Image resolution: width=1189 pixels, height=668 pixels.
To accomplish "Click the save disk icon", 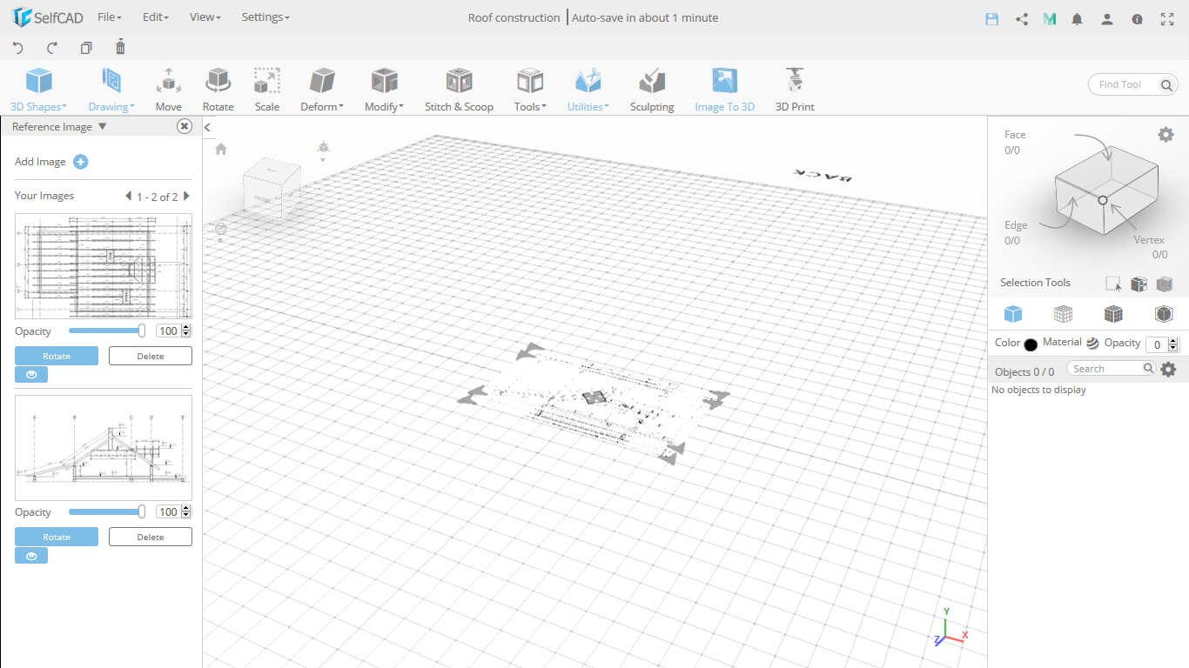I will pos(991,18).
